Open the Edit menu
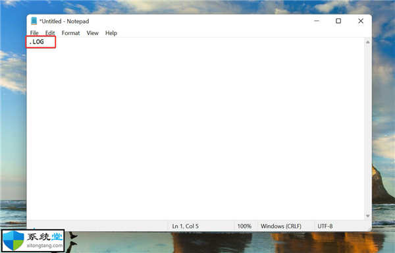This screenshot has width=395, height=253. point(50,33)
